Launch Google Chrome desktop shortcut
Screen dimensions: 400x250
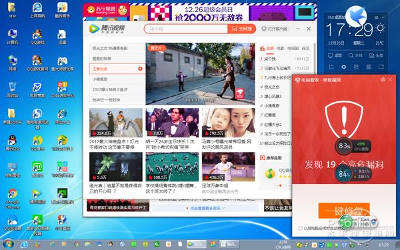[12, 199]
